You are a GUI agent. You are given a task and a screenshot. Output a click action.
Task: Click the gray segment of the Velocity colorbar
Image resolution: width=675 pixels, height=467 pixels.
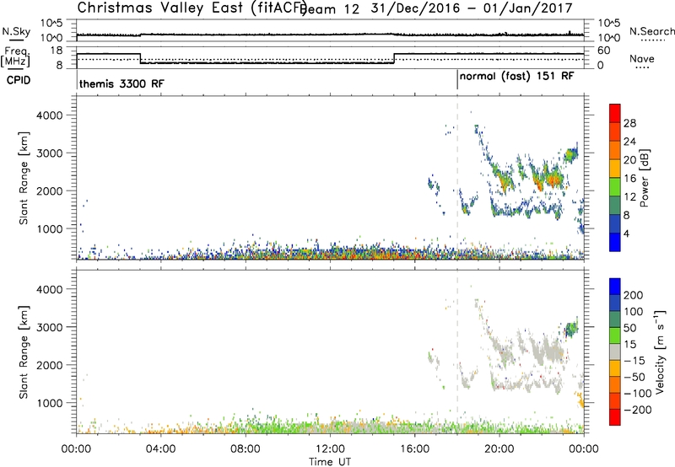pyautogui.click(x=615, y=352)
